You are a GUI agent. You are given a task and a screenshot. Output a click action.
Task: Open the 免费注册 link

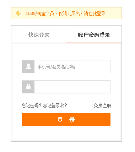point(102,105)
